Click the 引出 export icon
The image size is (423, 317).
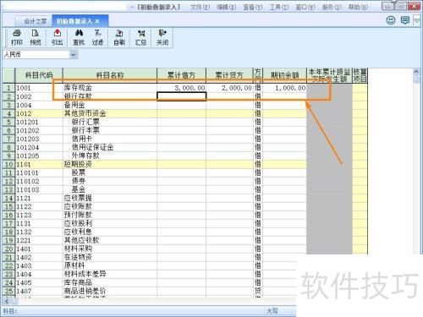[57, 37]
